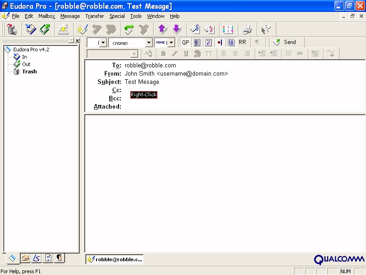Open the Special menu
Image resolution: width=366 pixels, height=275 pixels.
click(x=117, y=16)
